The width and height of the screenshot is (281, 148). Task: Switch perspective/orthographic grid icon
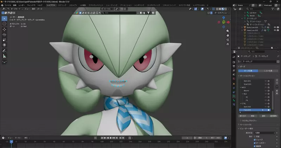[x=228, y=44]
